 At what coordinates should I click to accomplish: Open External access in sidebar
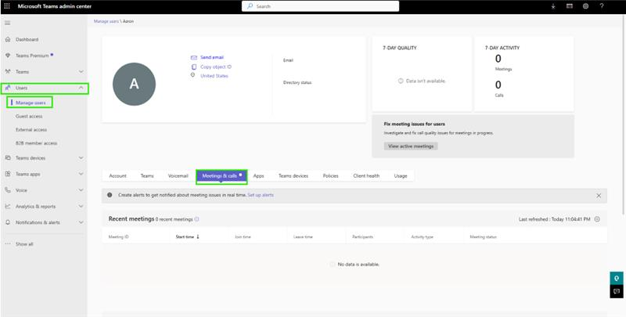[x=31, y=130]
